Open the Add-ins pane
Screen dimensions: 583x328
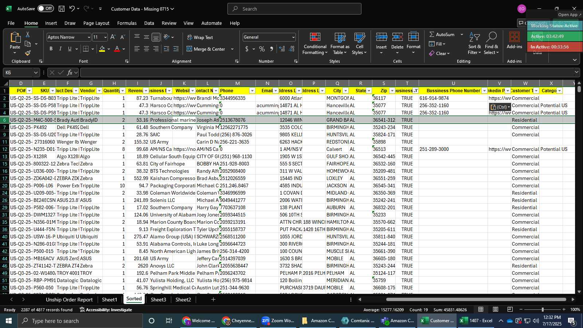coord(514,40)
